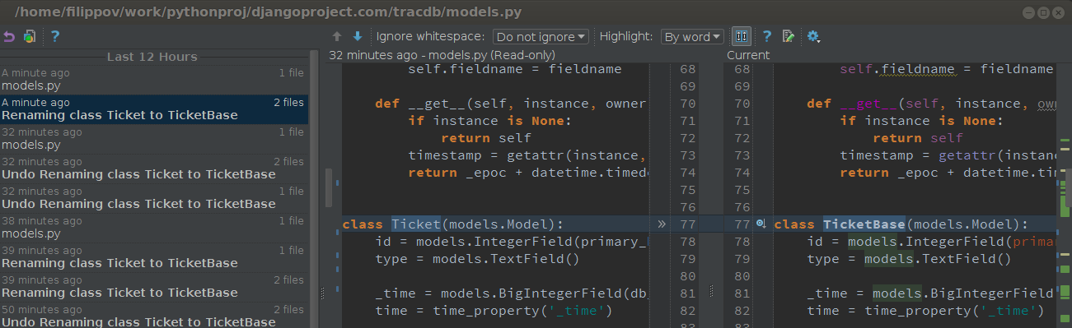Screen dimensions: 1072x328
Task: Click 'if instance is None:' in the Current pane
Action: coord(921,121)
